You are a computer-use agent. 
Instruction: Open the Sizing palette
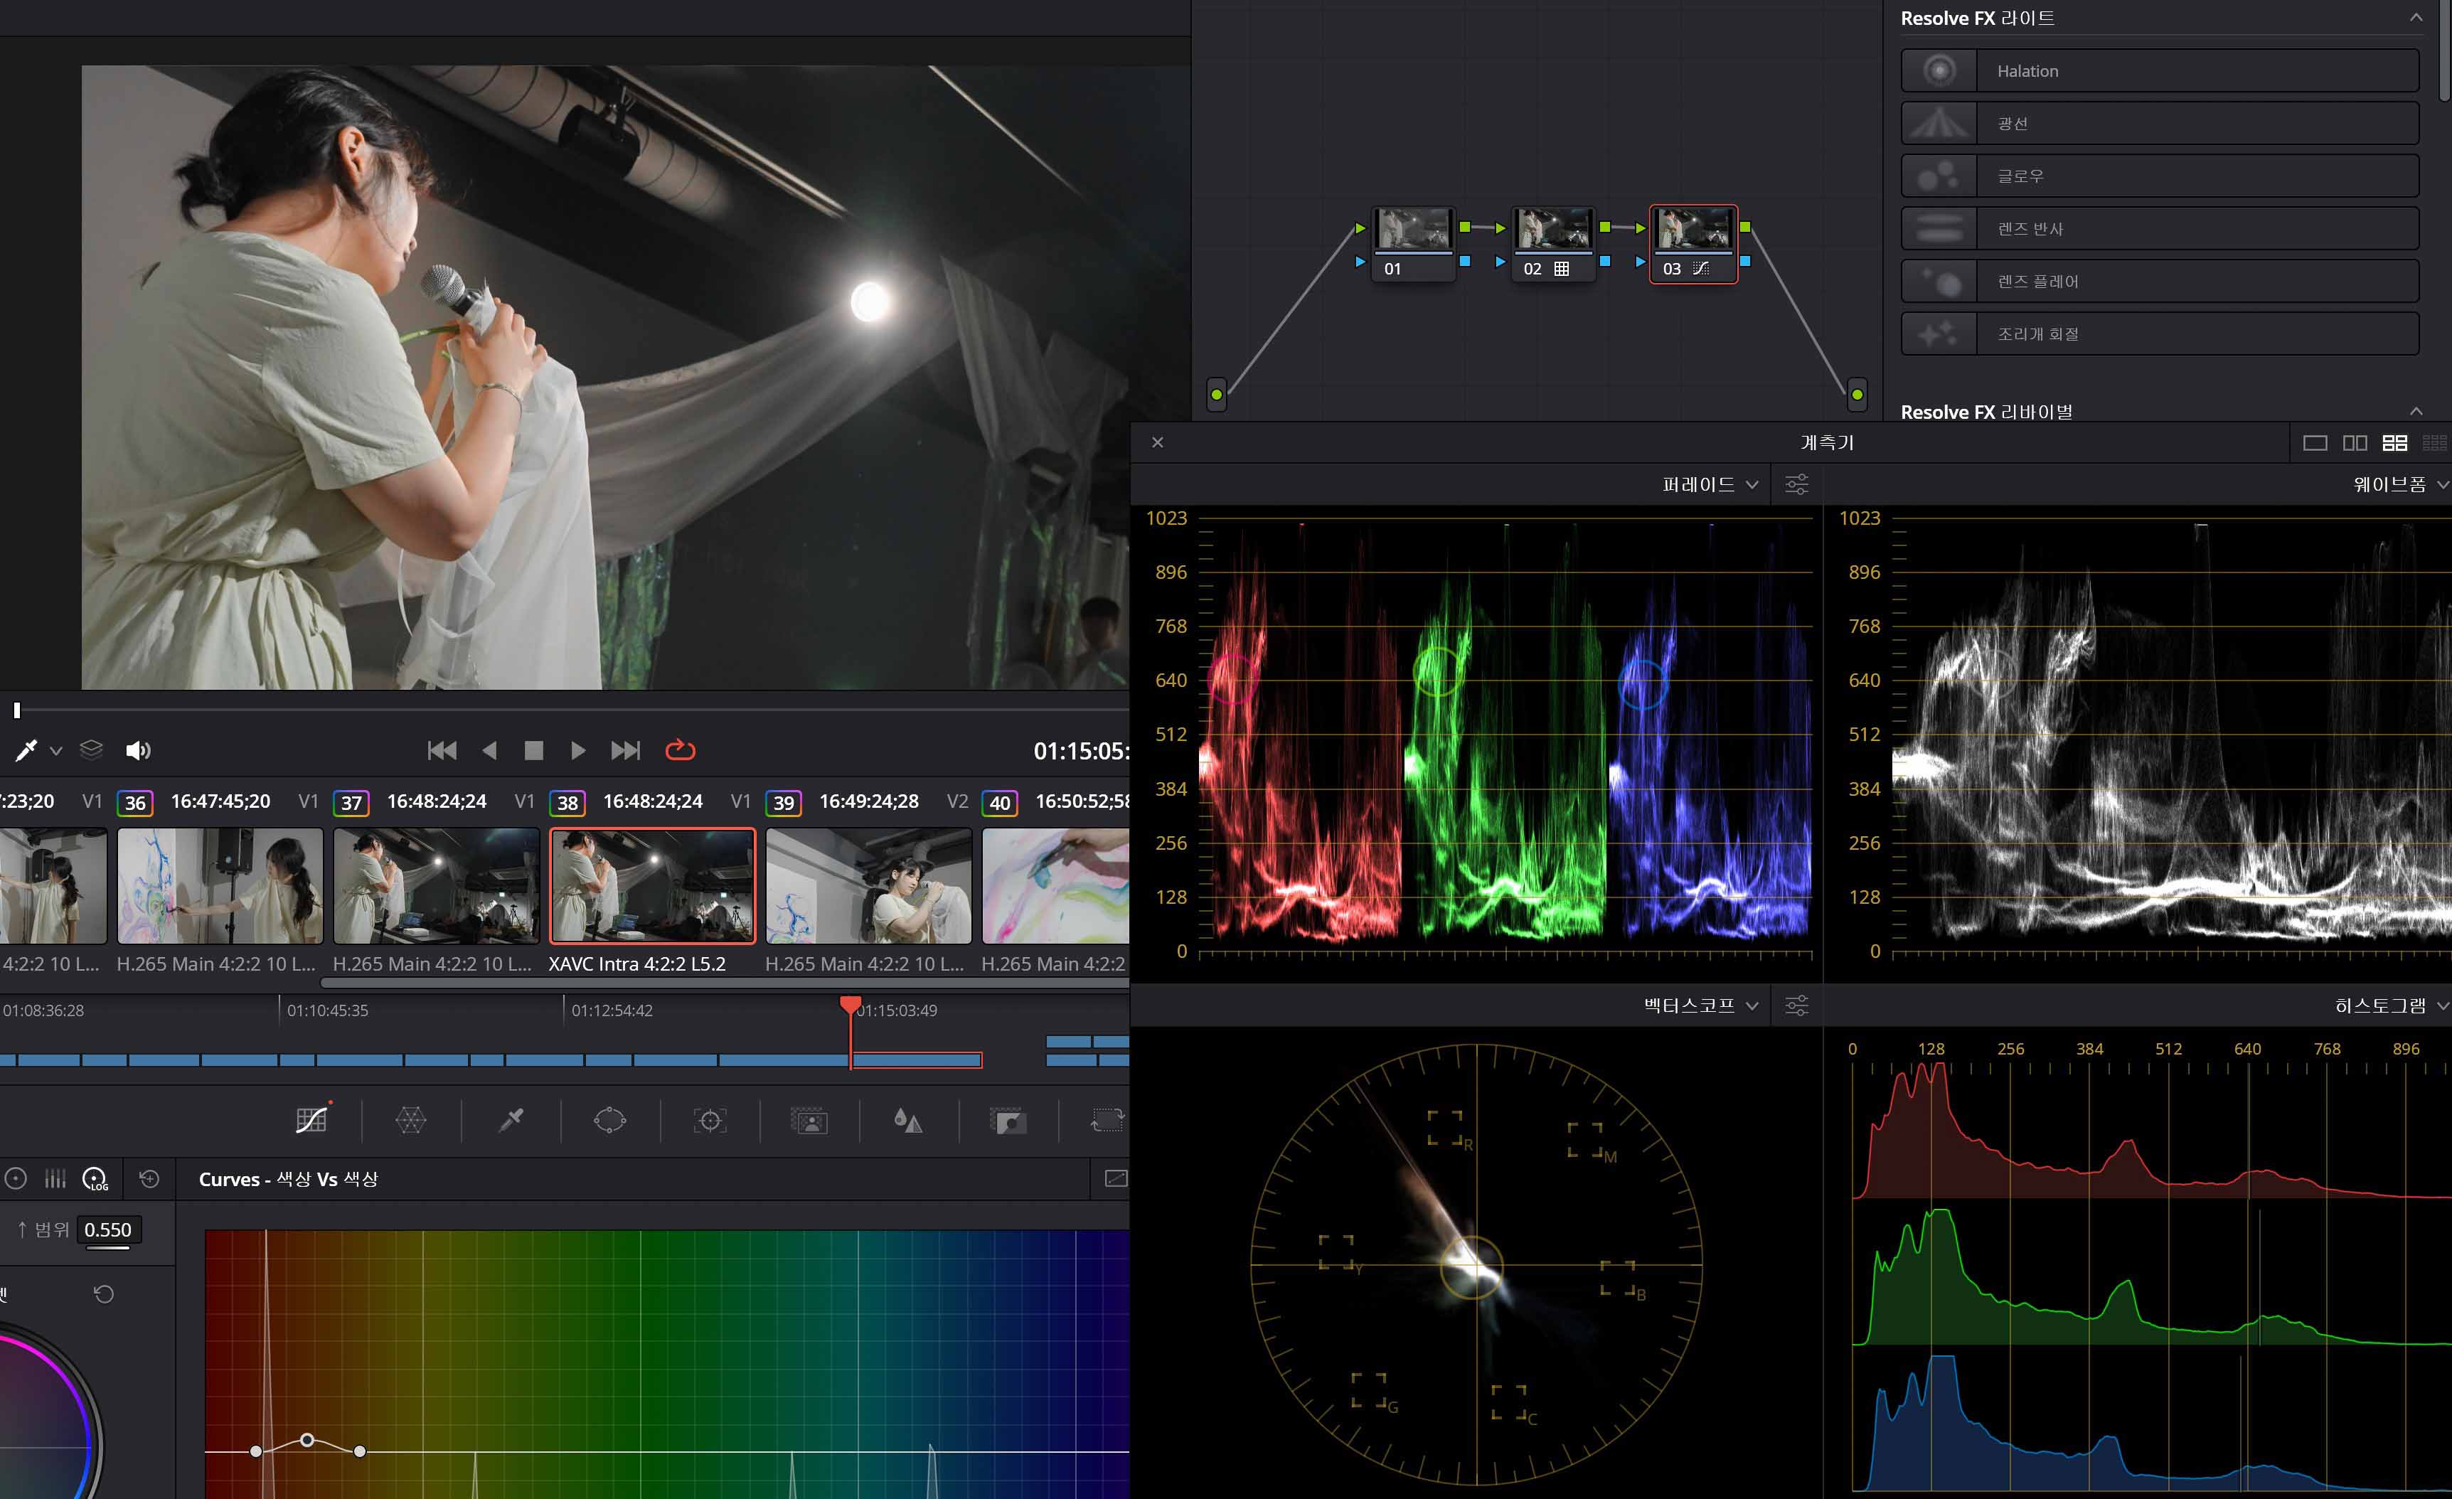1107,1121
